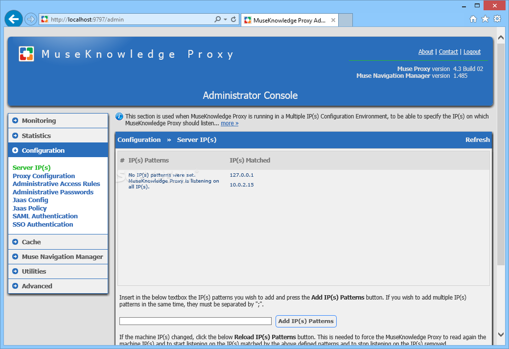The height and width of the screenshot is (349, 509).
Task: Open address bar autocomplete dropdown arrow
Action: click(225, 20)
